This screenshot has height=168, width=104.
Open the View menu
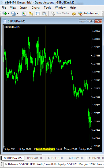click(x=13, y=8)
